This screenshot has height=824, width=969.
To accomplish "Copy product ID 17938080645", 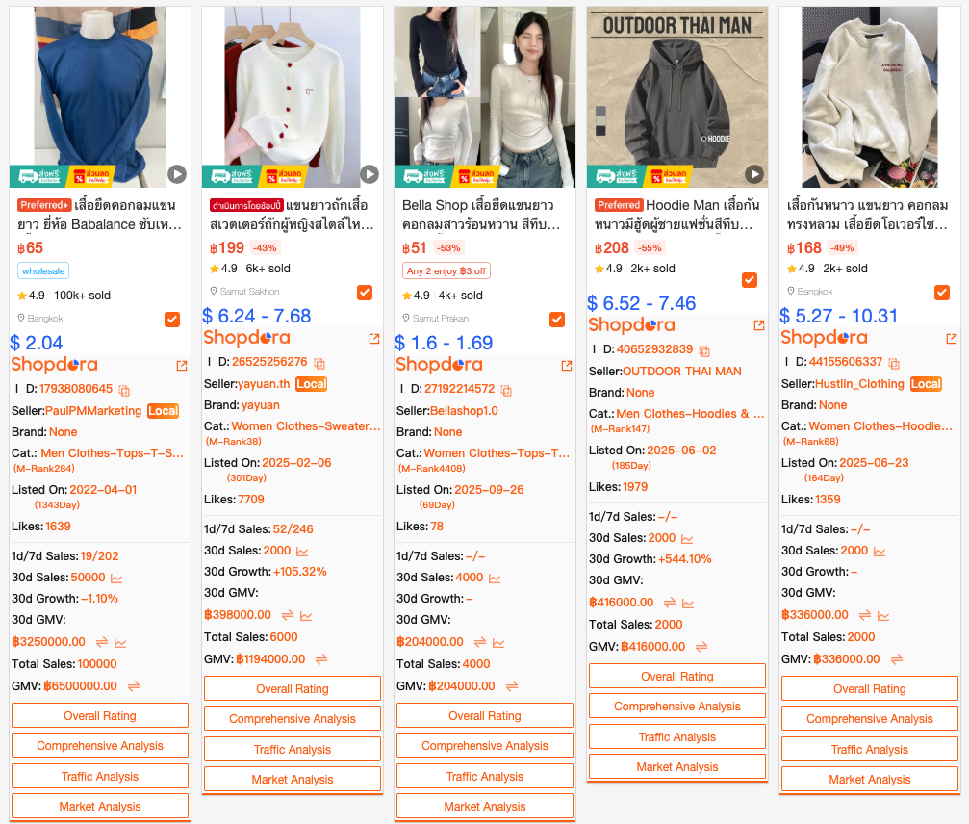I will pos(124,390).
